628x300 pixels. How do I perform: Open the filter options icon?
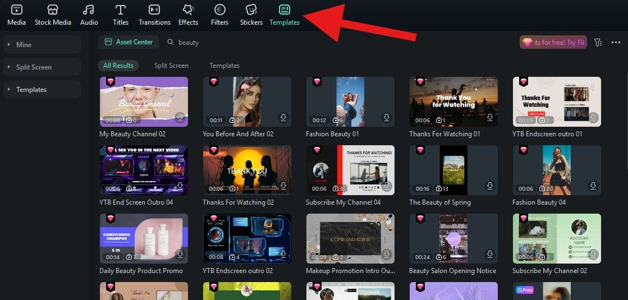[598, 43]
